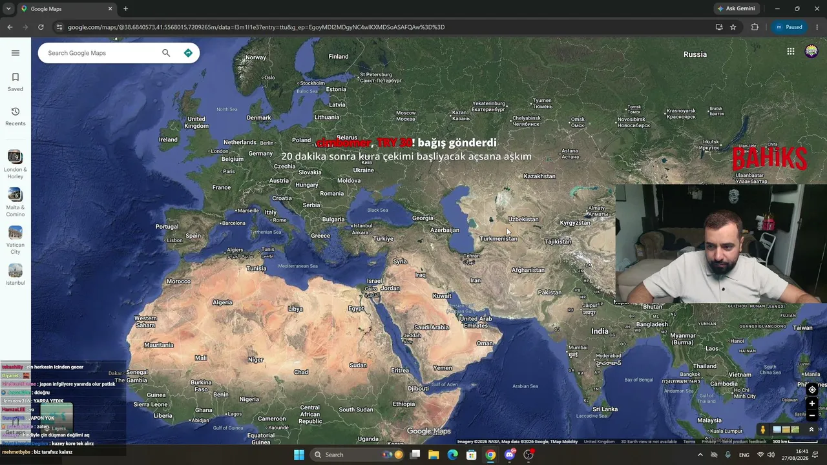Click the India label on the map
This screenshot has width=827, height=465.
click(x=600, y=331)
